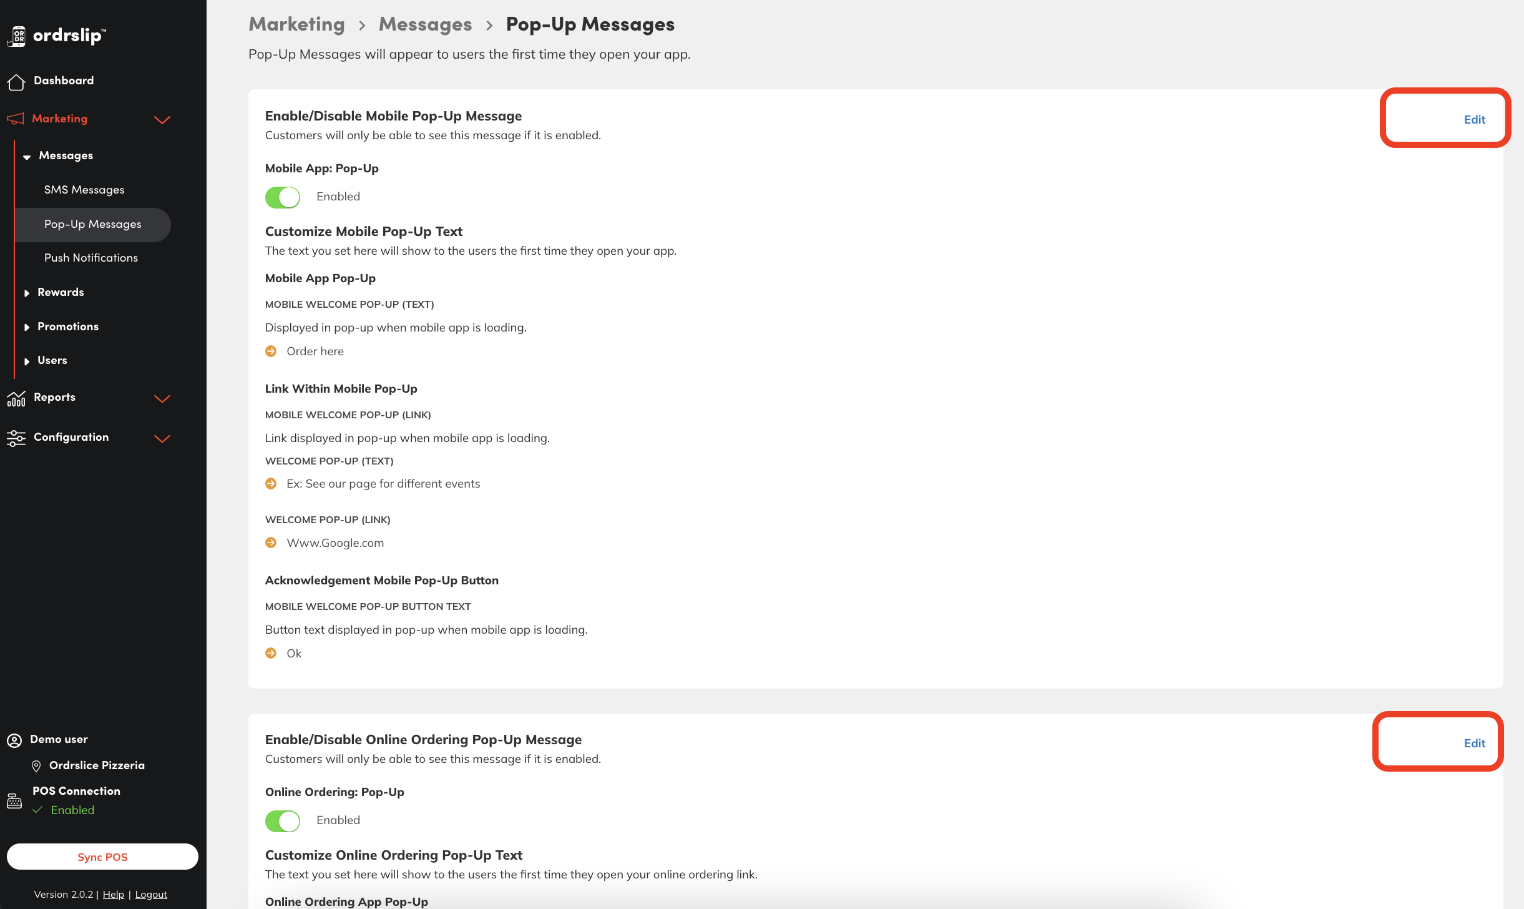Image resolution: width=1524 pixels, height=909 pixels.
Task: Click the ordrslip logo icon
Action: [x=17, y=36]
